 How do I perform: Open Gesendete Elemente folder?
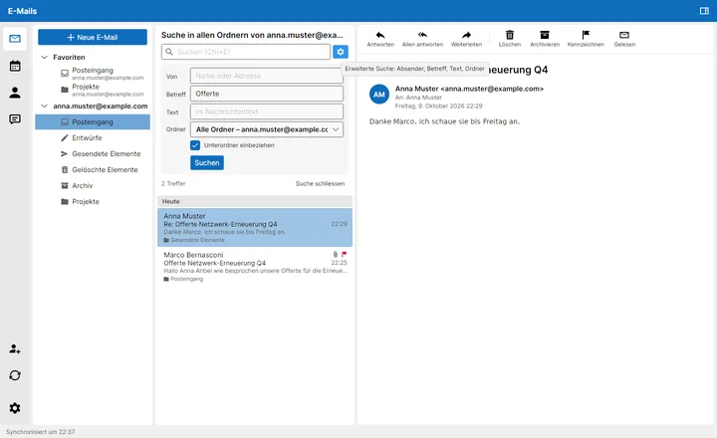tap(93, 154)
